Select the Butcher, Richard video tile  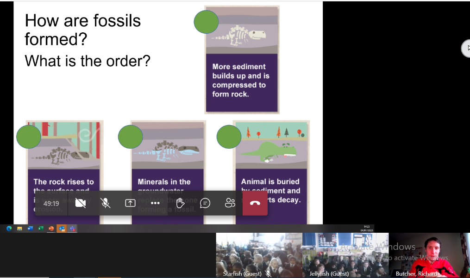429,255
